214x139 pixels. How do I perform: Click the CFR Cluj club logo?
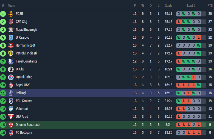[11, 22]
